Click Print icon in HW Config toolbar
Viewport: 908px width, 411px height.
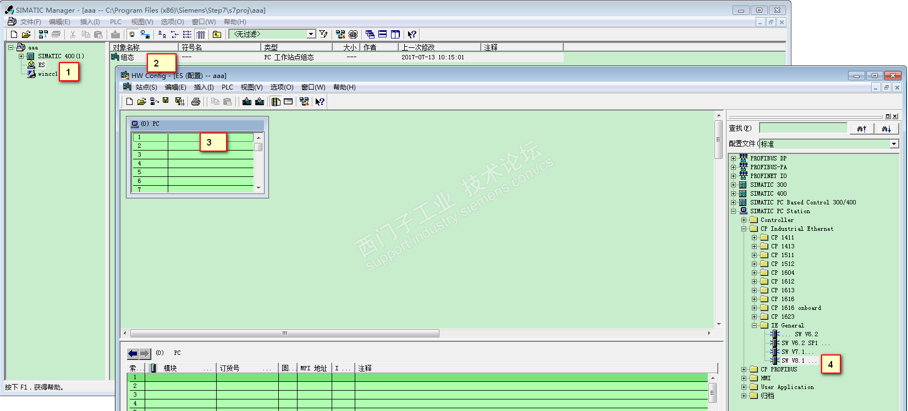click(x=196, y=101)
